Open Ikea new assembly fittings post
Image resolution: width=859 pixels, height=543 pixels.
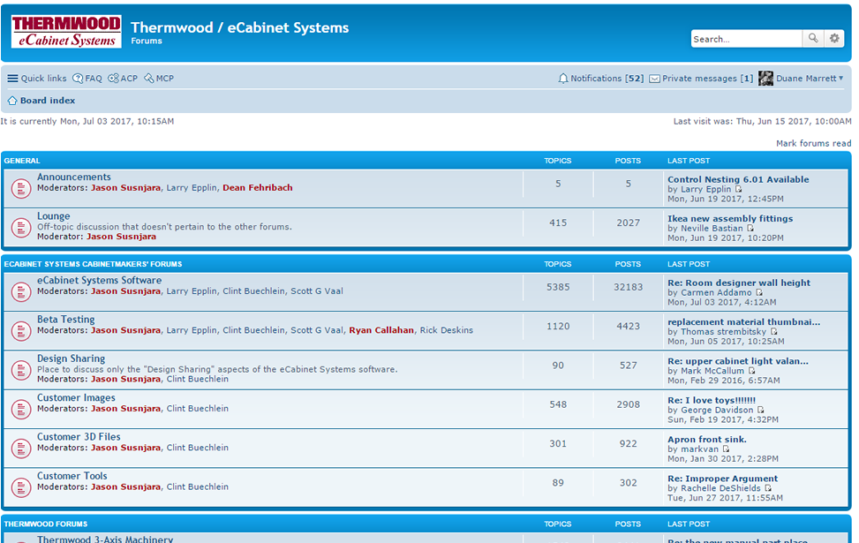coord(730,219)
